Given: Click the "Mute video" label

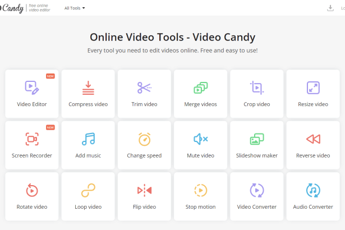Looking at the screenshot, I should tap(201, 155).
